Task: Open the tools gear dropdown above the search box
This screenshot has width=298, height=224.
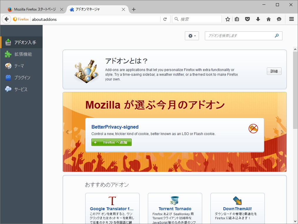Action: click(192, 36)
